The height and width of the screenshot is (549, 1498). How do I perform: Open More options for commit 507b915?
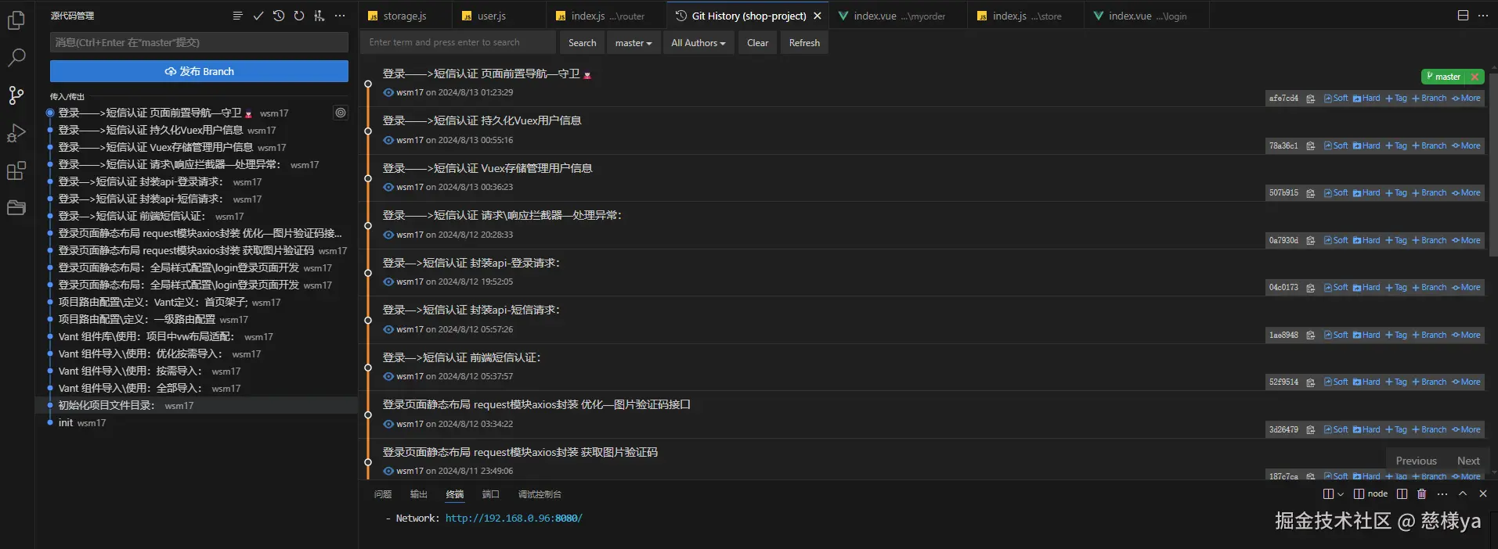coord(1466,193)
